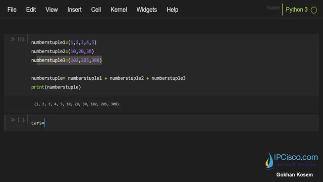Click the kernel idle circle indicator

coord(314,10)
